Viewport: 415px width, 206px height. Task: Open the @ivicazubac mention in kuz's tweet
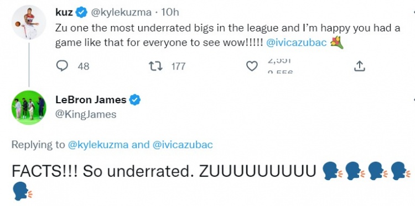(296, 43)
